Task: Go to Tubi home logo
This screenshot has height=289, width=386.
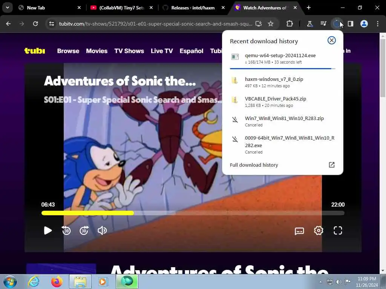Action: tap(35, 51)
